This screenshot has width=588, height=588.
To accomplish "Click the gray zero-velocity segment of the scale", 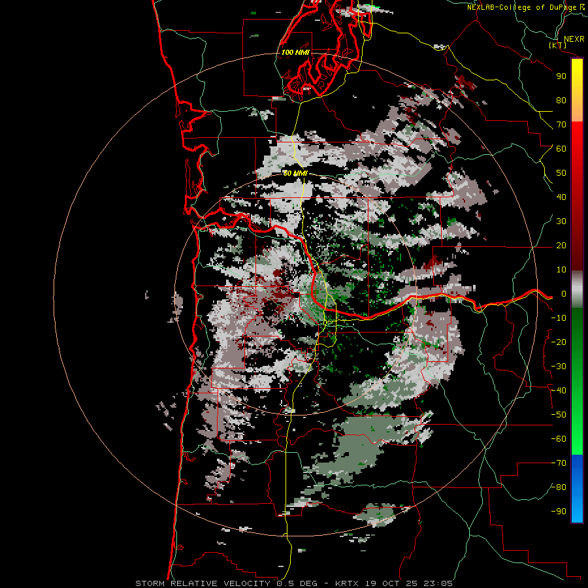I will point(577,289).
